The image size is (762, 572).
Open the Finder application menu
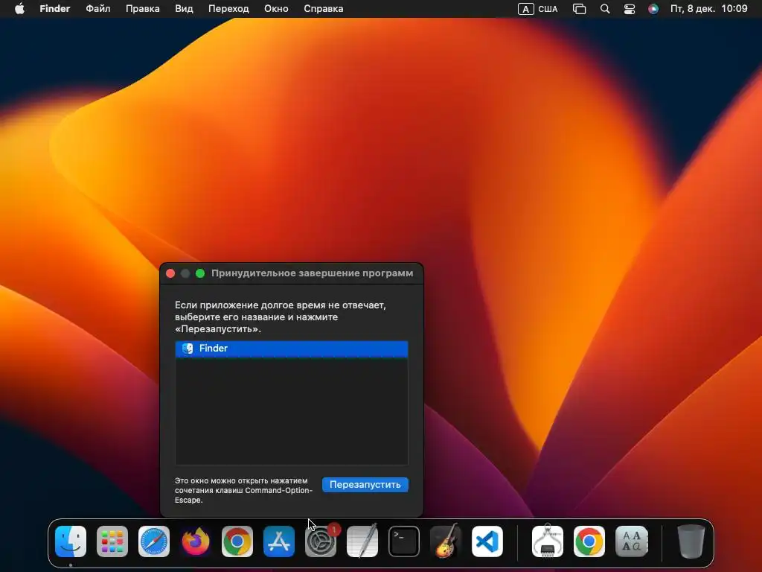55,9
